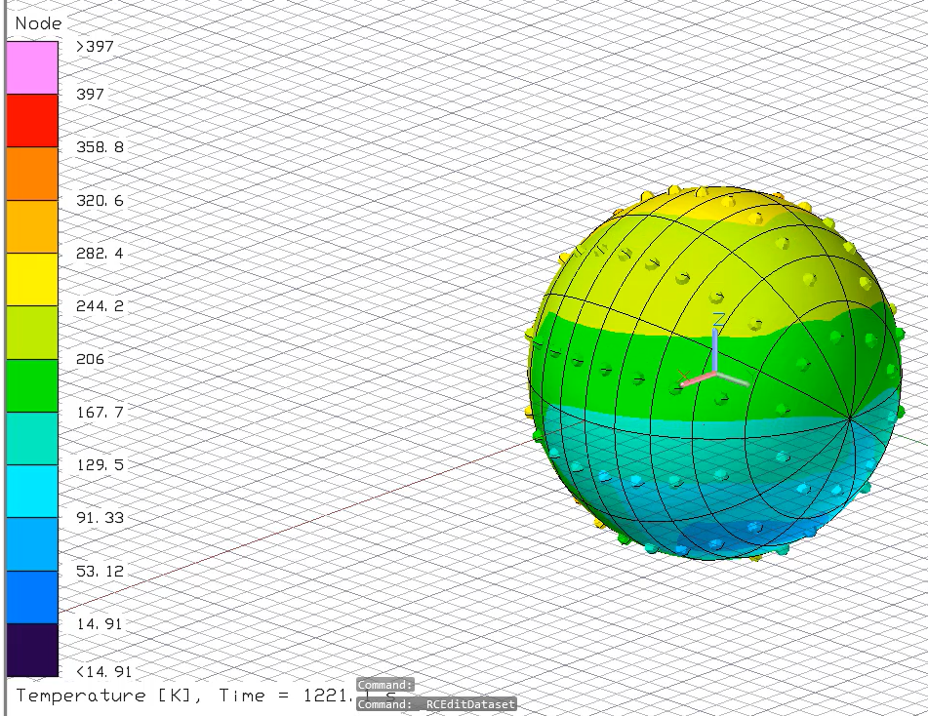Click the upper "Command:" prompt label
Image resolution: width=928 pixels, height=716 pixels.
click(385, 685)
